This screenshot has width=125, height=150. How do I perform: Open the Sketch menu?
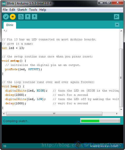pyautogui.click(x=22, y=10)
